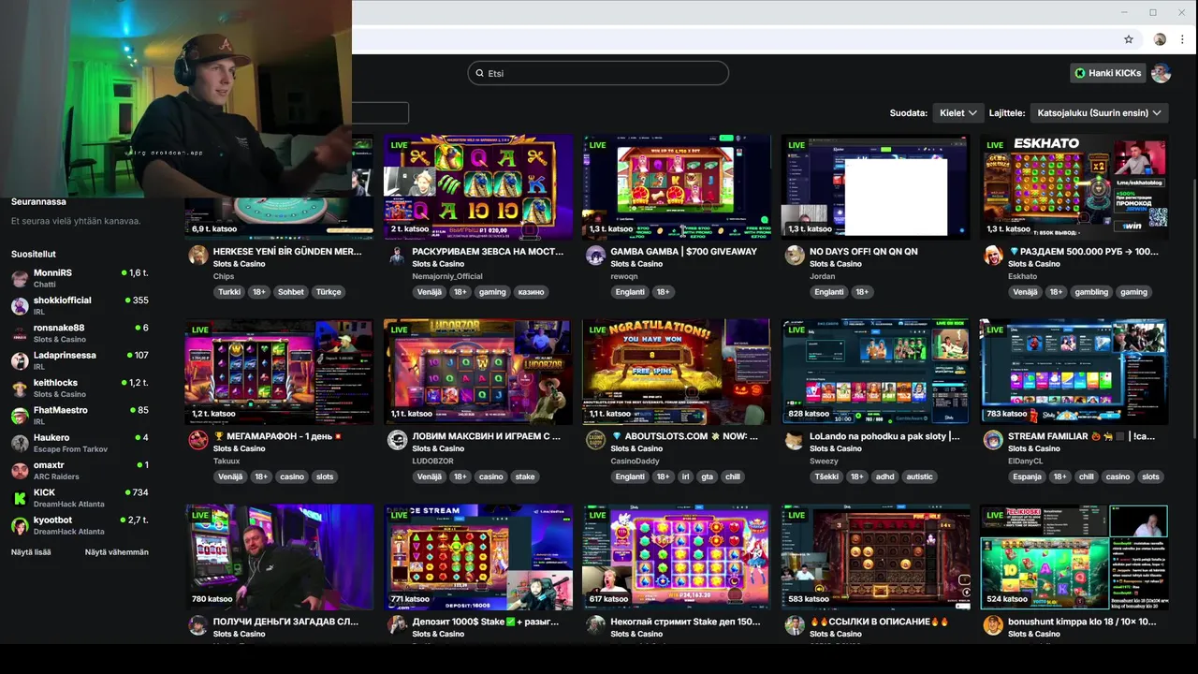Select the irl tag under CasinoDaddy
This screenshot has height=674, width=1198.
tap(685, 476)
